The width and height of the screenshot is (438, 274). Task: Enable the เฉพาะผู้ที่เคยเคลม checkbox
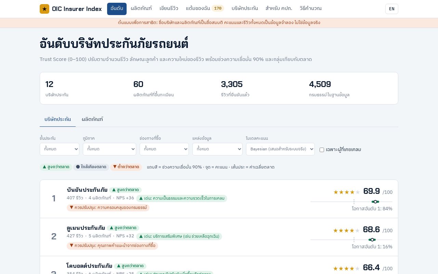(x=322, y=150)
